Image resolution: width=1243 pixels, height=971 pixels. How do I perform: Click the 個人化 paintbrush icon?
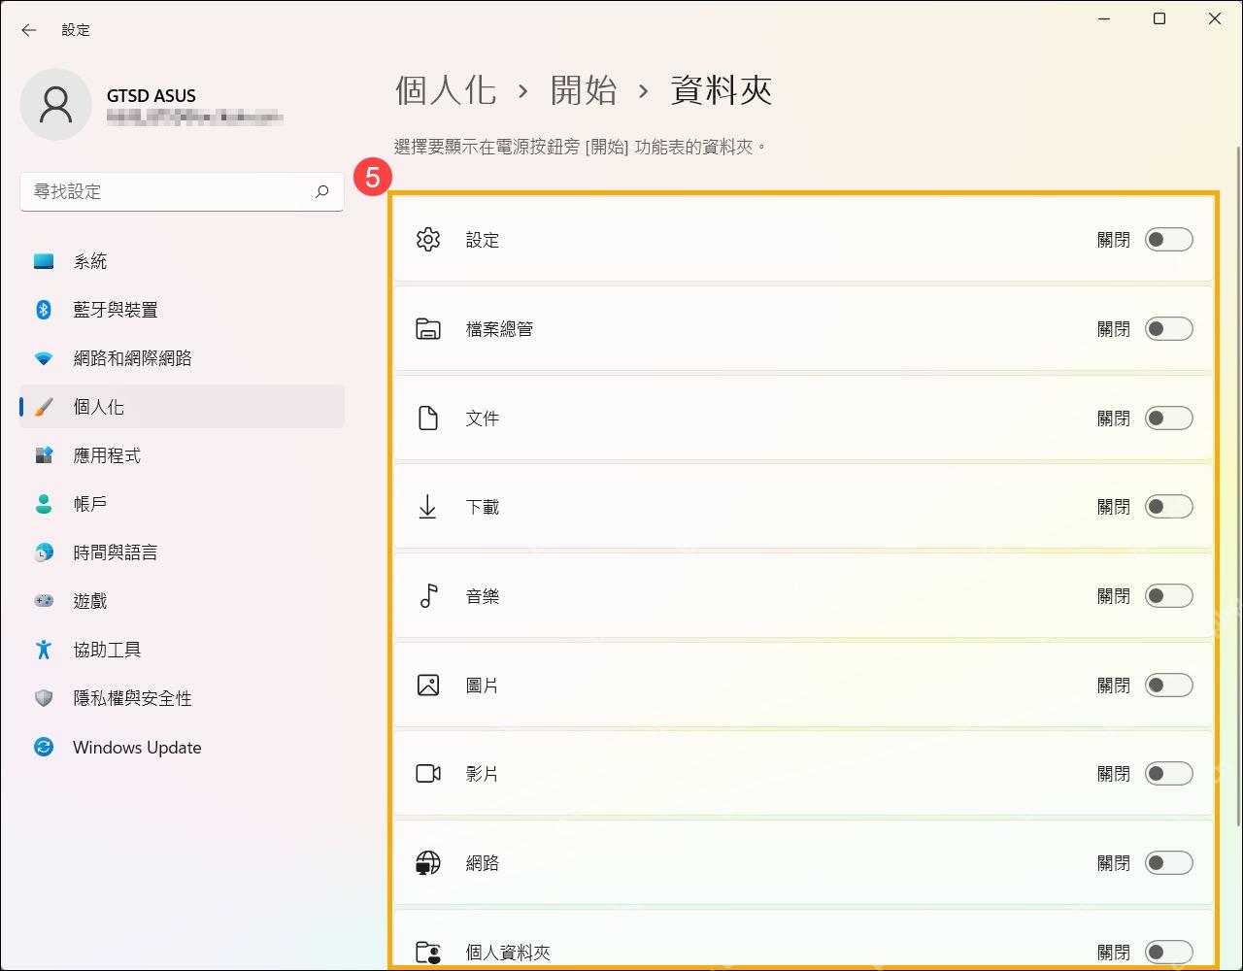(x=44, y=407)
